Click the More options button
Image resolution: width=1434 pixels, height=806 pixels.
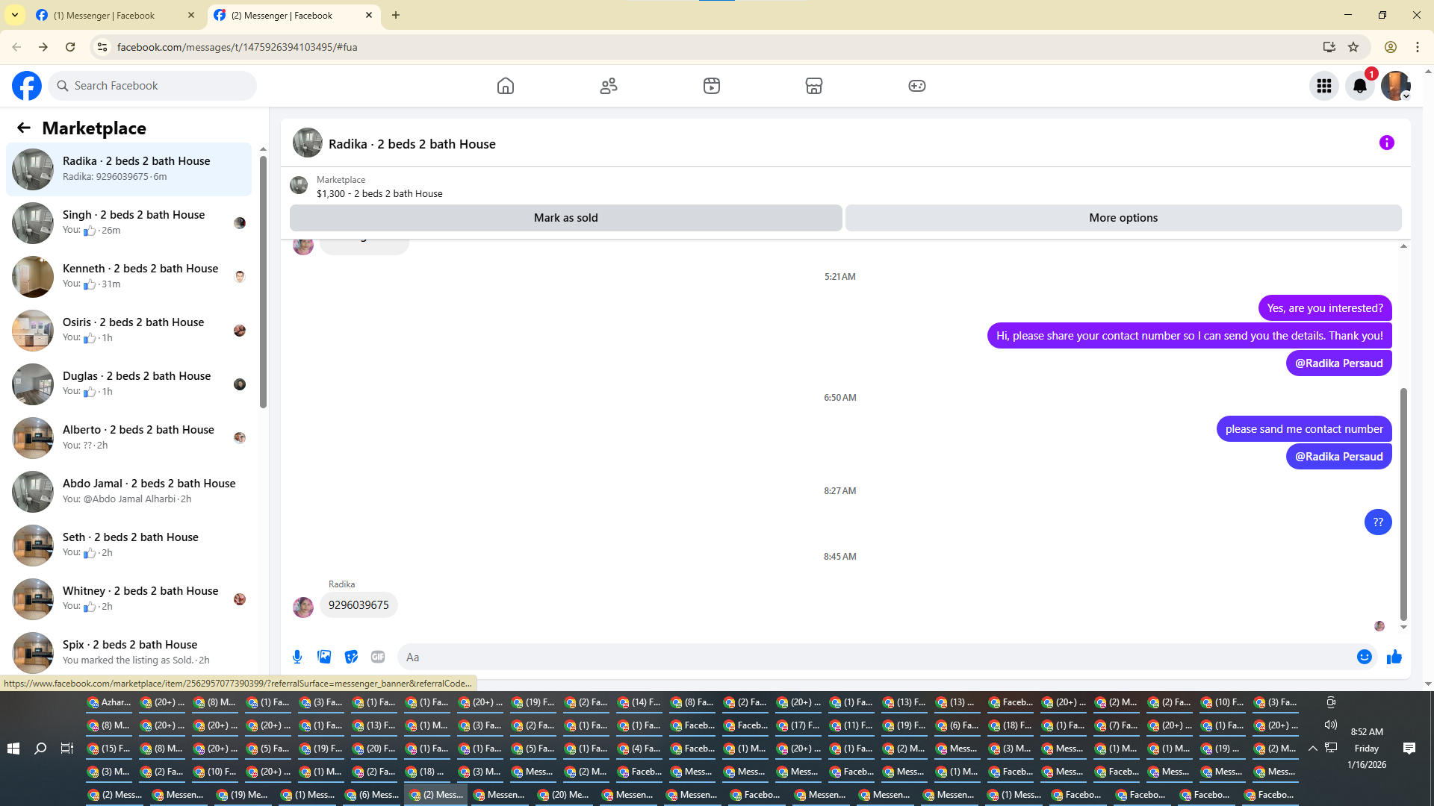1123,218
